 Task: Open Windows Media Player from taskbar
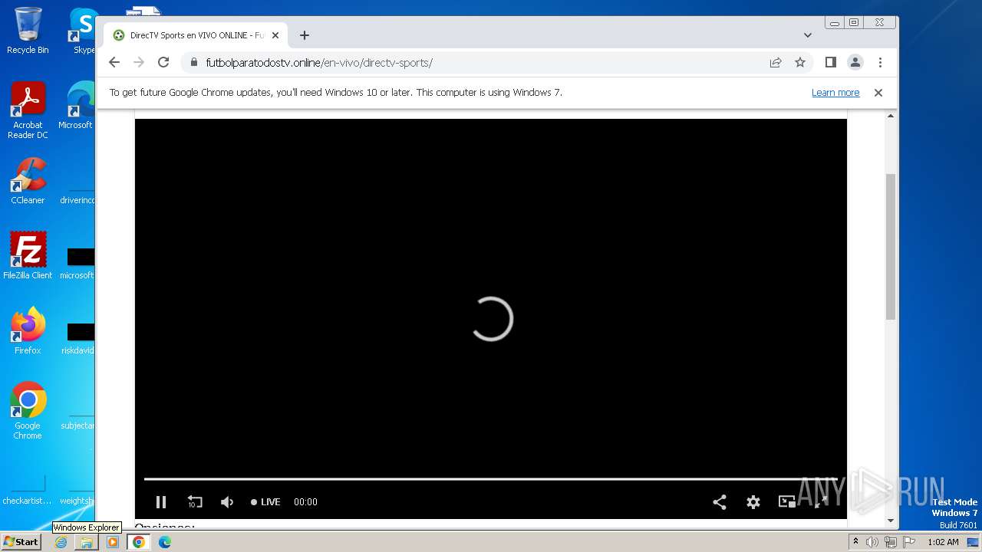coord(113,542)
